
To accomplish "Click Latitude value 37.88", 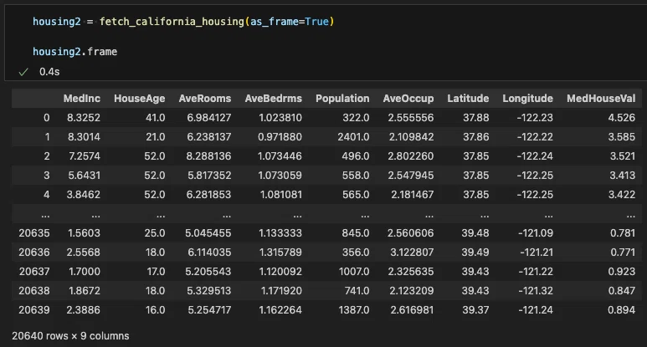I will [475, 117].
